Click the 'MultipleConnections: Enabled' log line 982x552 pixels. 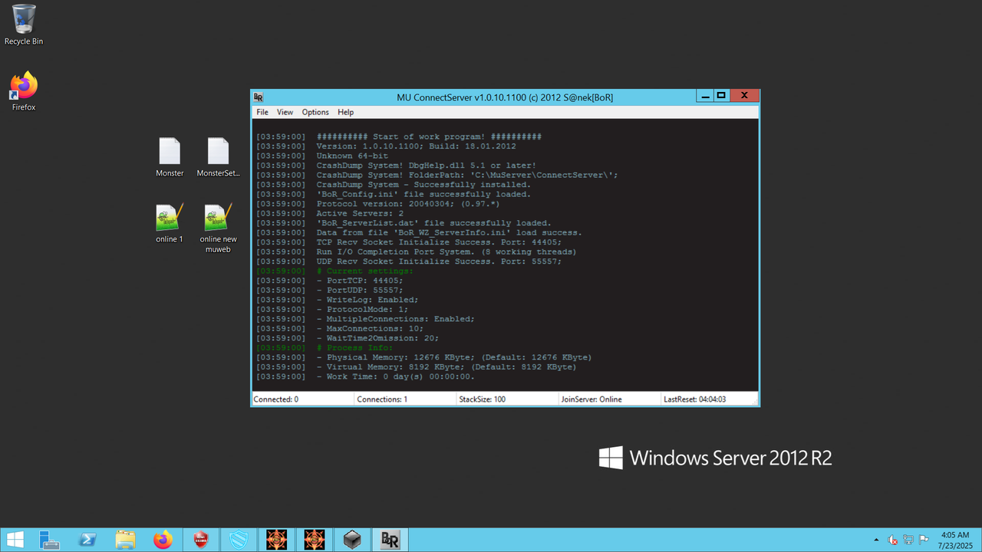365,319
